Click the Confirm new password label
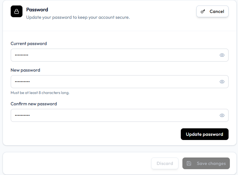238x175 pixels. [34, 104]
